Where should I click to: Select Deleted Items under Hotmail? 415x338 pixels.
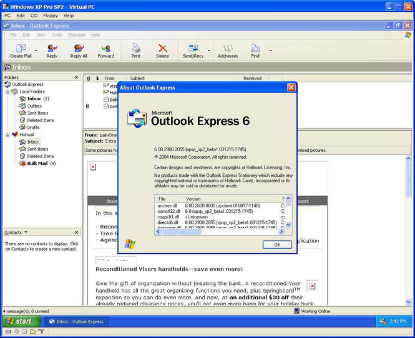[41, 156]
